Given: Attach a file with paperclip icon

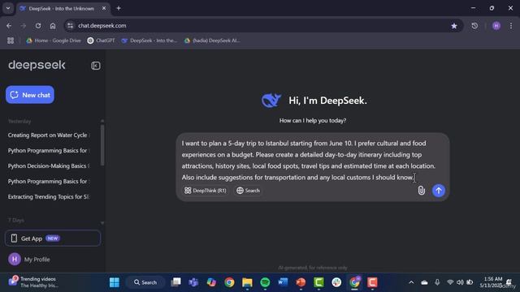Looking at the screenshot, I should 421,191.
